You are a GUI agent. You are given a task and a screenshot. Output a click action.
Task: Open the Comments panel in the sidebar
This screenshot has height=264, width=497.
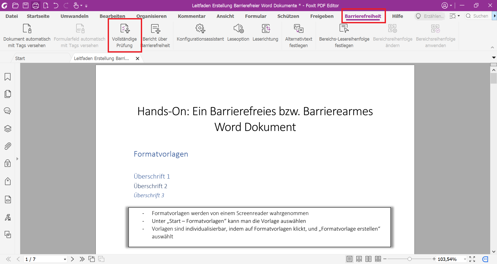coord(7,111)
